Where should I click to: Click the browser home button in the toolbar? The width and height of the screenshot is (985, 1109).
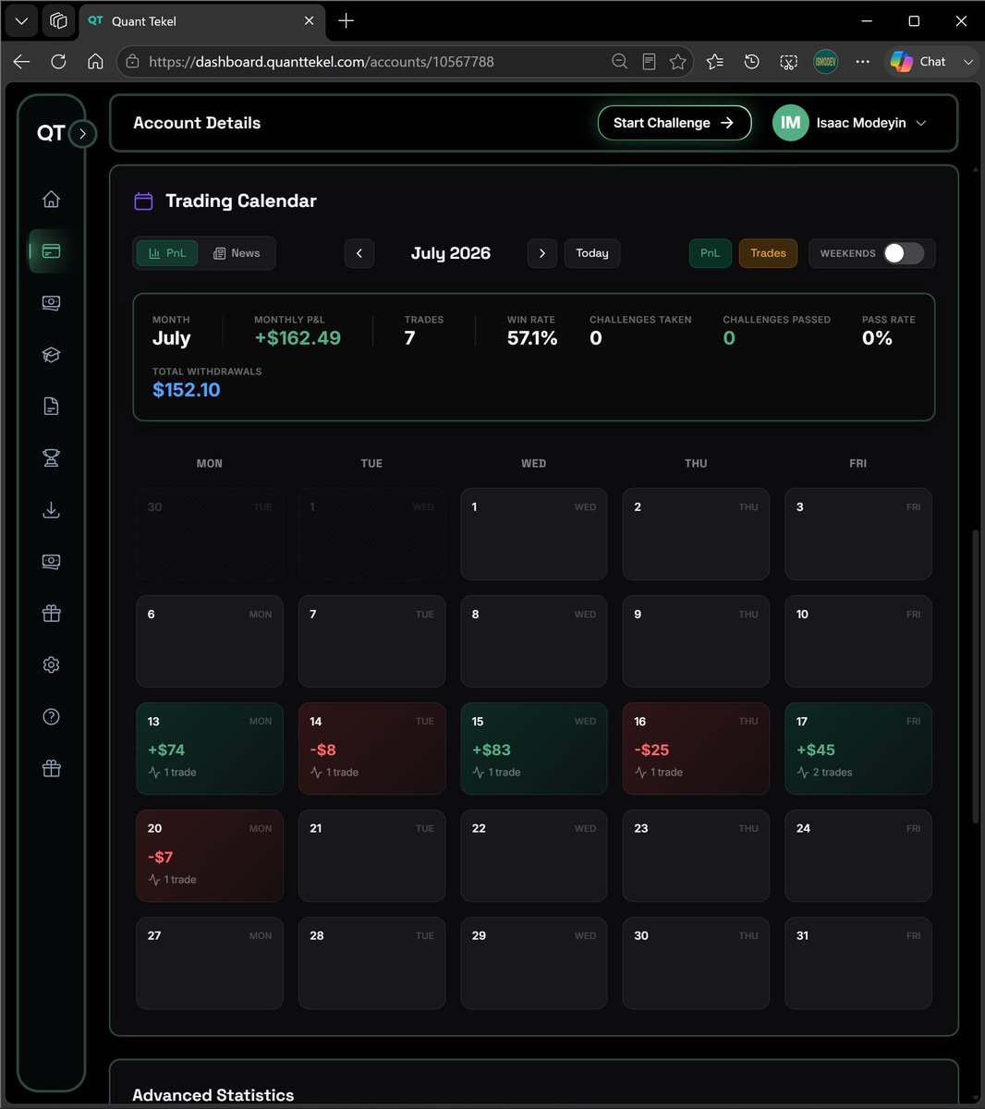[x=95, y=62]
